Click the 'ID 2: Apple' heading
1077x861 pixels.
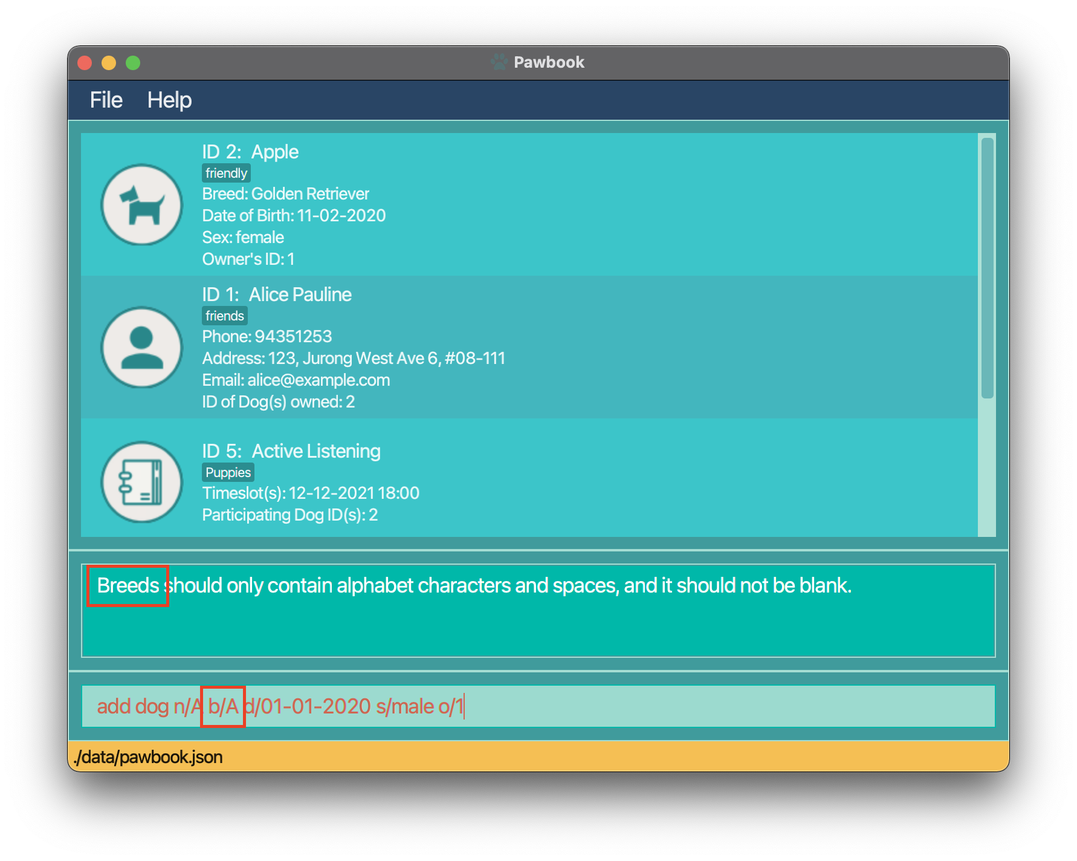tap(250, 152)
